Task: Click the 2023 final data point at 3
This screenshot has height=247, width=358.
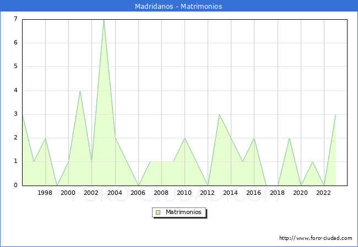Action: pos(335,115)
